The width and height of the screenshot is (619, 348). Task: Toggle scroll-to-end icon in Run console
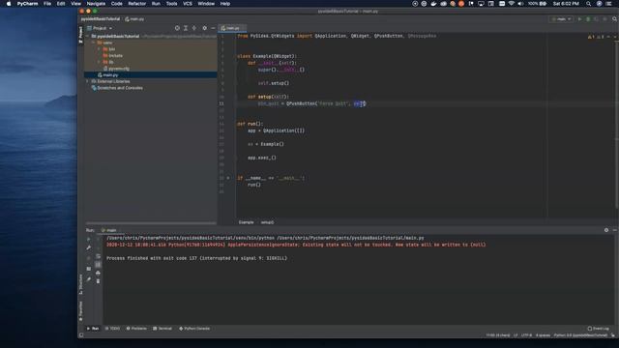(98, 264)
